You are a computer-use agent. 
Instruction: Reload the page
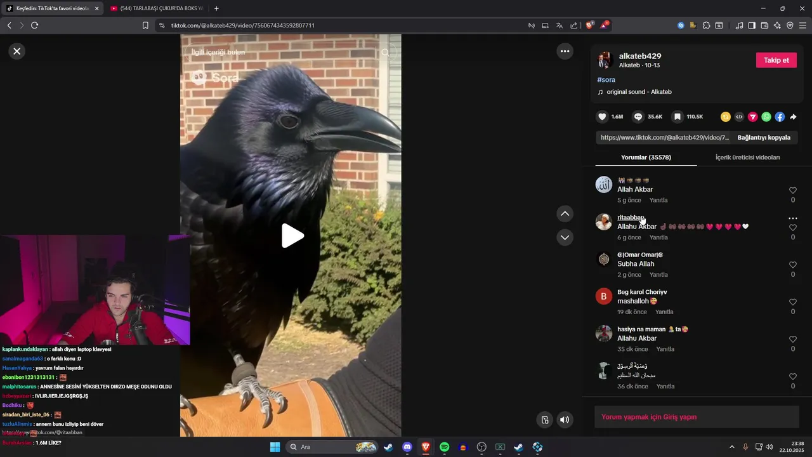pos(35,25)
